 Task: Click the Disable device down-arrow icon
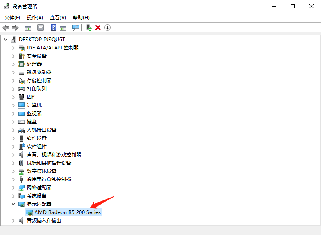coord(107,28)
